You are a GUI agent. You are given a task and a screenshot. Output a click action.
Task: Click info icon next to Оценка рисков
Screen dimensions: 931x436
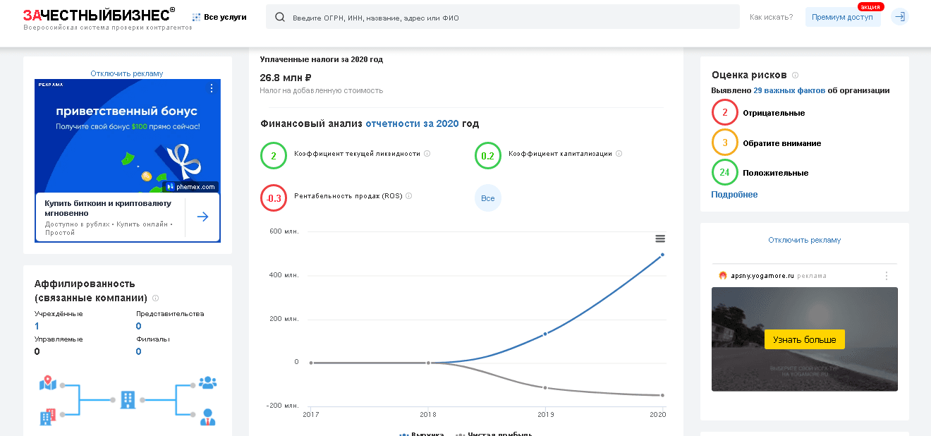point(795,75)
